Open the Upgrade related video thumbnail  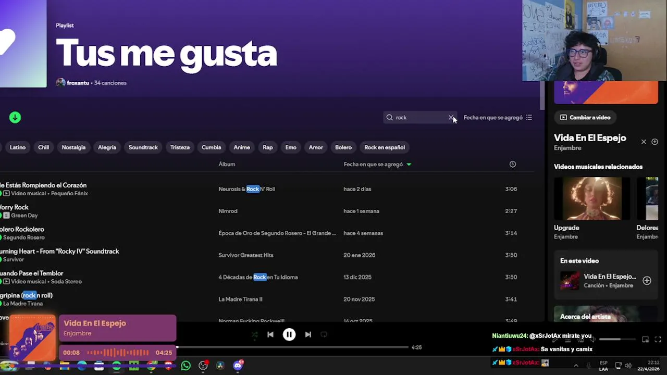[x=591, y=198]
